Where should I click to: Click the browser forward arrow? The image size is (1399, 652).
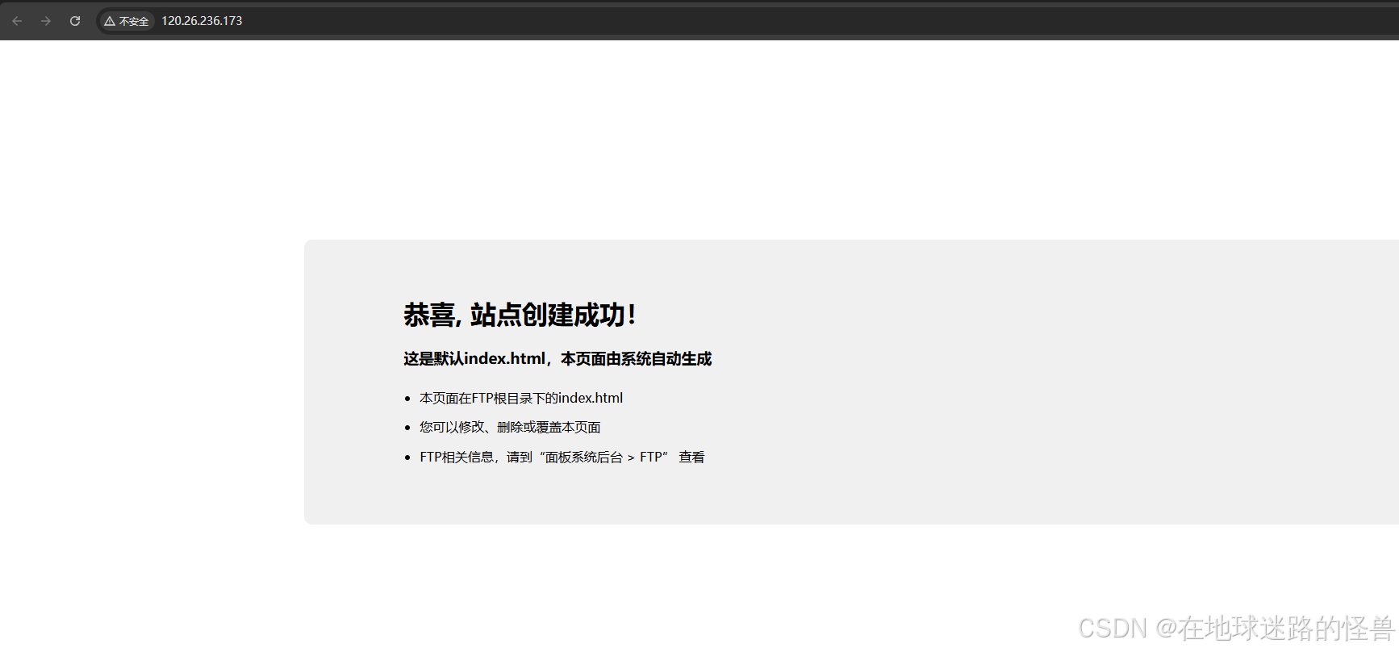(46, 21)
